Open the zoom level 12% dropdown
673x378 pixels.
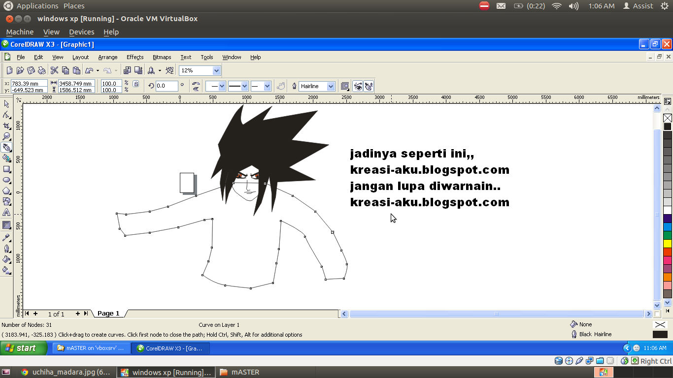[216, 70]
